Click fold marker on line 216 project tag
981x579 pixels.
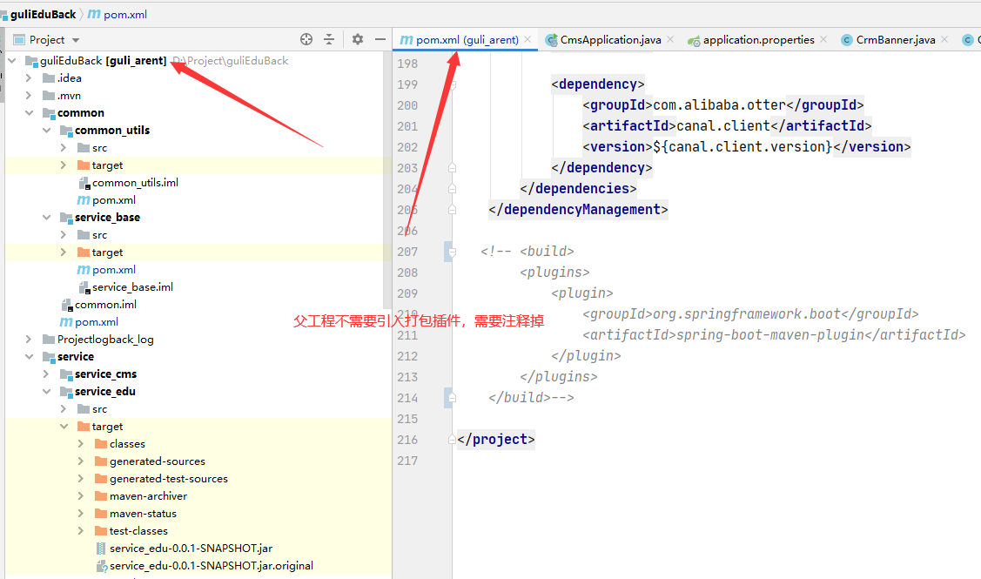click(x=453, y=440)
